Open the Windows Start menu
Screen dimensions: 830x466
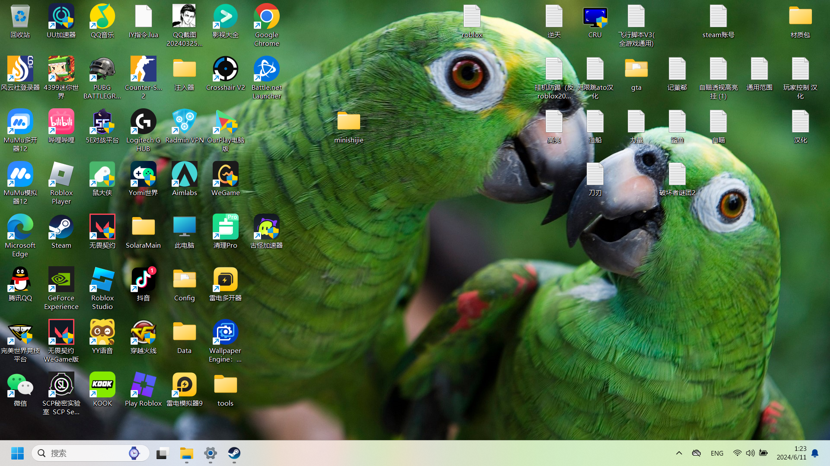[x=17, y=453]
